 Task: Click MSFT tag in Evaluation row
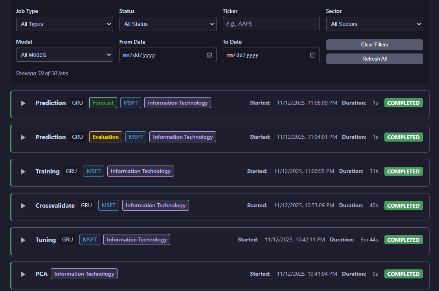(x=136, y=137)
